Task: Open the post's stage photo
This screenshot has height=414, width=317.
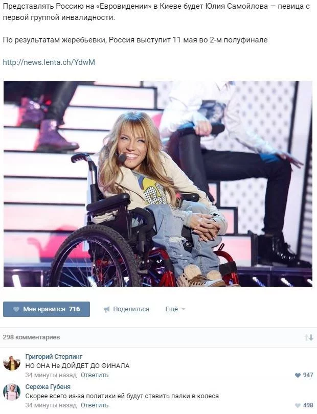Action: 158,183
